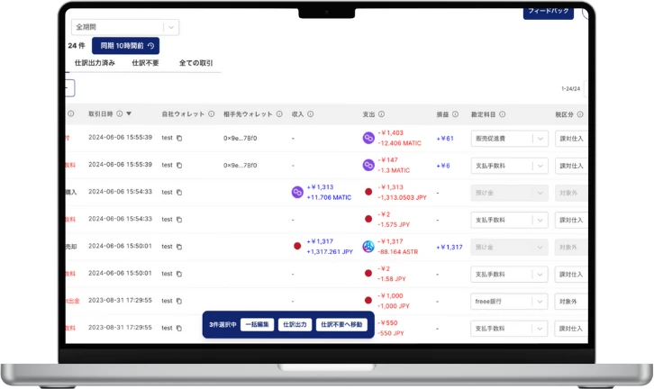Open the 全期間 period dropdown

click(x=125, y=27)
